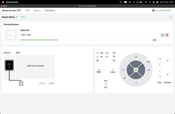Edit the bed target temperature 70
This screenshot has height=114, width=175.
[107, 57]
